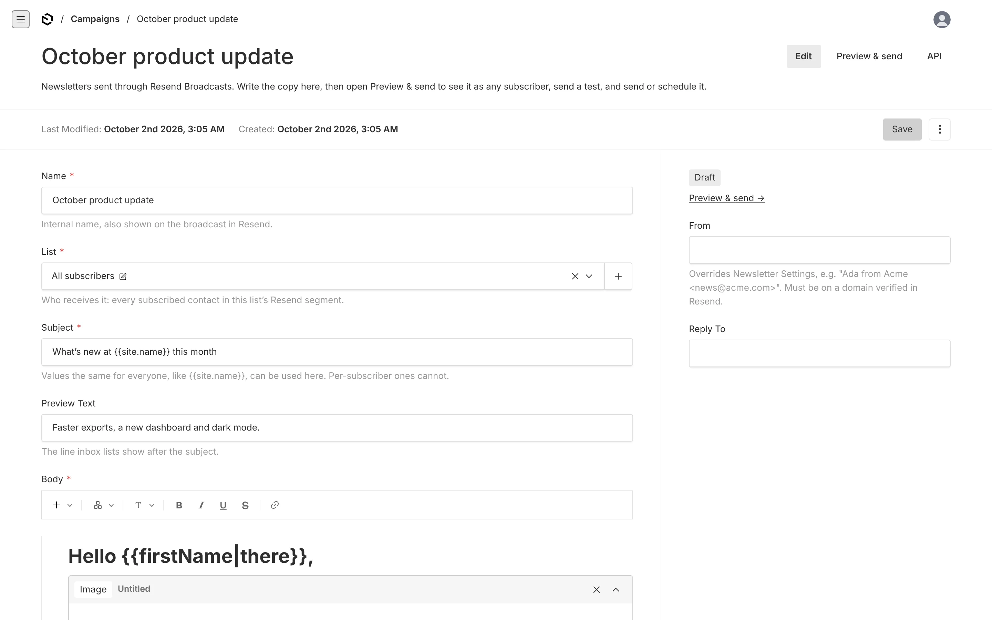992x620 pixels.
Task: Click the From input field
Action: pos(819,250)
